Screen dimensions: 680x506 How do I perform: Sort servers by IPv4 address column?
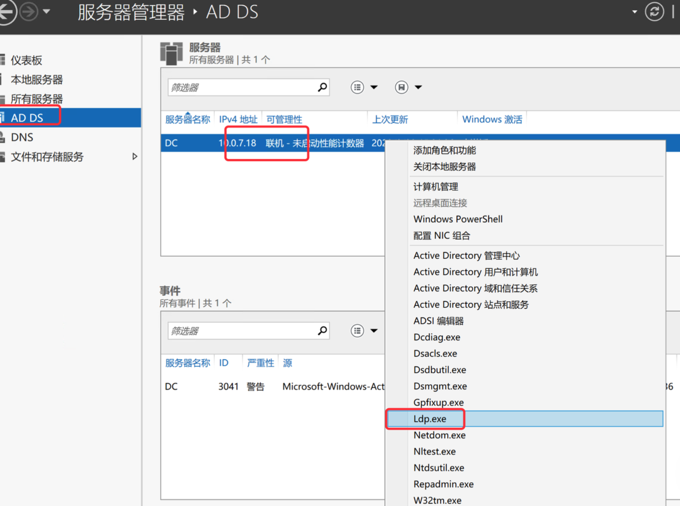point(238,120)
